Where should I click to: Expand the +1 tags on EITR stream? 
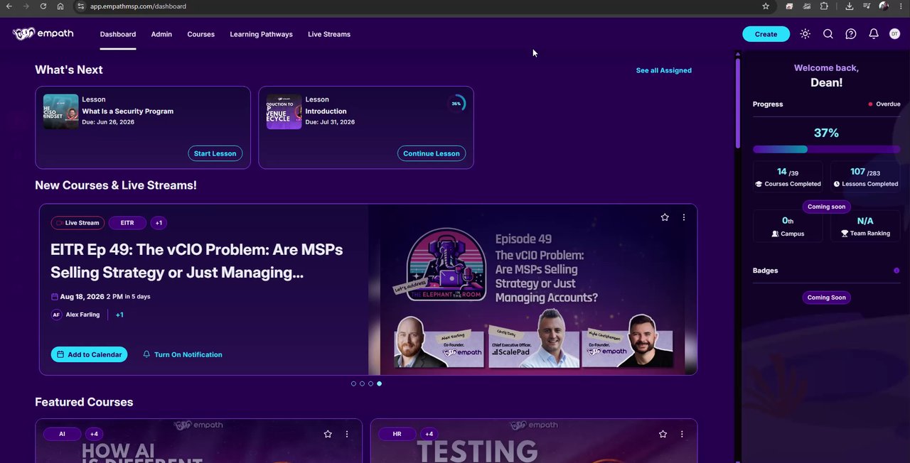click(159, 223)
